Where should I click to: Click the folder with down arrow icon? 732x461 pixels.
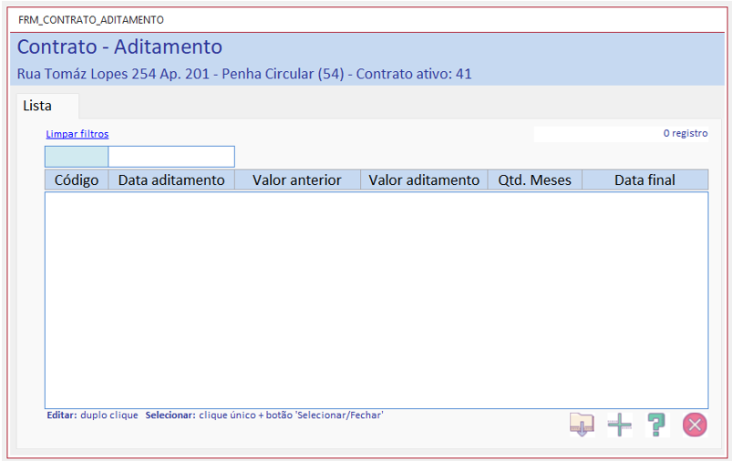[x=582, y=425]
